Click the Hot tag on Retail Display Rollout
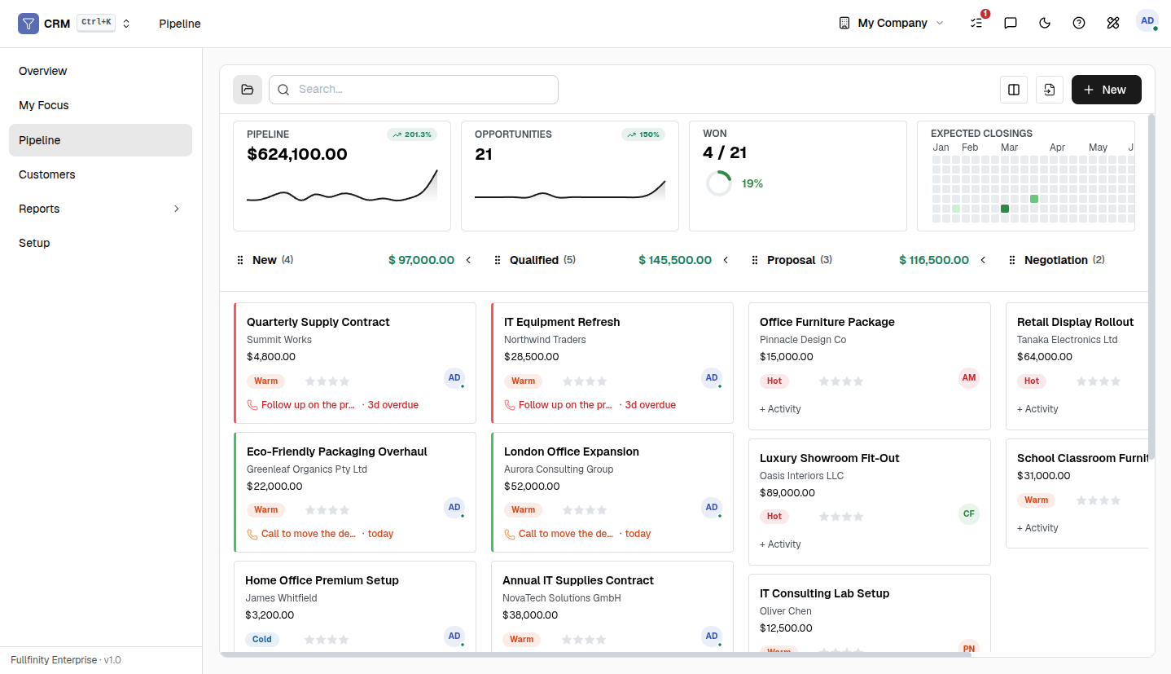Viewport: 1171px width, 674px height. 1032,381
